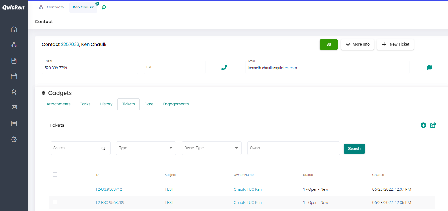Switch to the History tab
The width and height of the screenshot is (448, 211).
click(106, 104)
